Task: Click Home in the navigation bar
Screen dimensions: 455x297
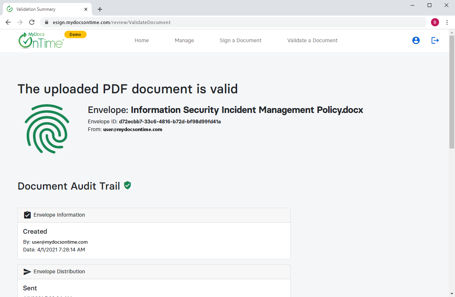Action: click(142, 40)
